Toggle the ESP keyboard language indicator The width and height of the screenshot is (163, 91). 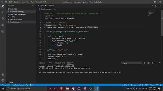pos(146,89)
